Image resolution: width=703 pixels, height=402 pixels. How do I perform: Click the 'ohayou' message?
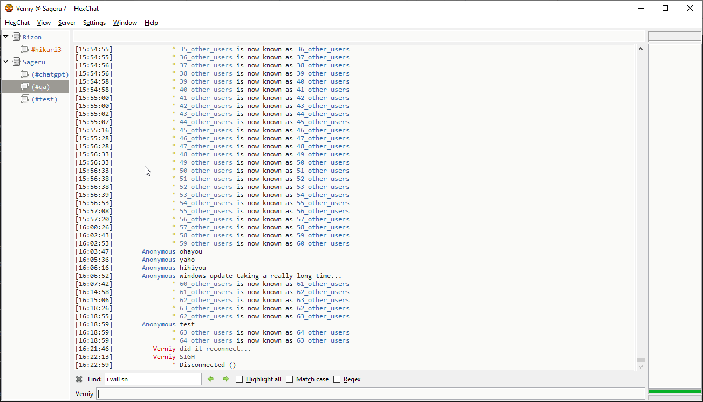coord(191,251)
